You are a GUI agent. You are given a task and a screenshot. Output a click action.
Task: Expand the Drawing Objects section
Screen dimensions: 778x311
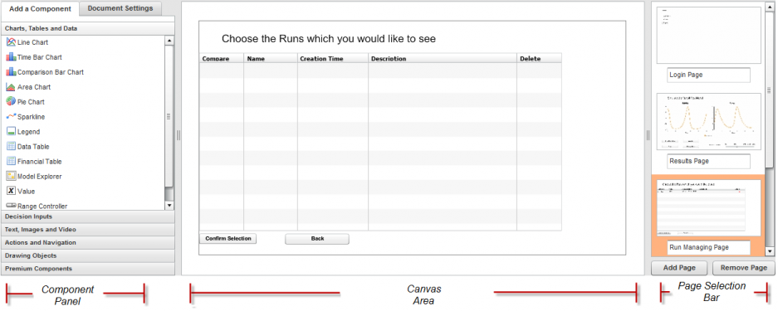coord(88,256)
